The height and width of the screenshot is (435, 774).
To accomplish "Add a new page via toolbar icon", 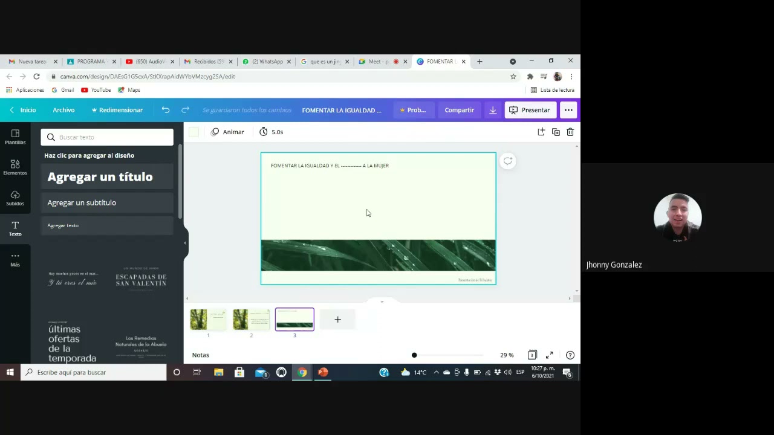I will coord(541,132).
